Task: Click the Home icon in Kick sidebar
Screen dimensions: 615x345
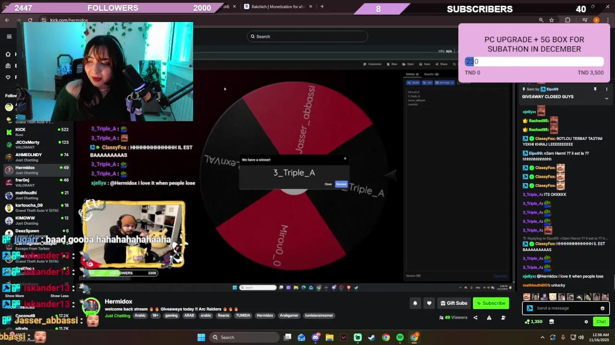Action: point(8,54)
